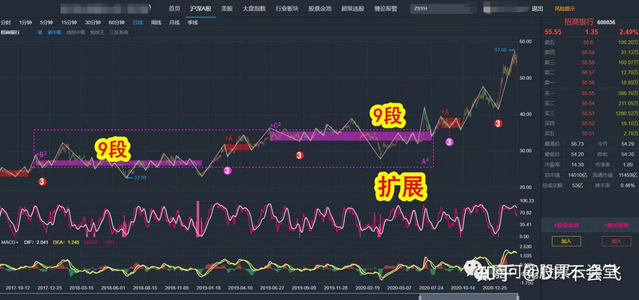The image size is (639, 300).
Task: Open the 股票金池 tab
Action: pyautogui.click(x=320, y=8)
